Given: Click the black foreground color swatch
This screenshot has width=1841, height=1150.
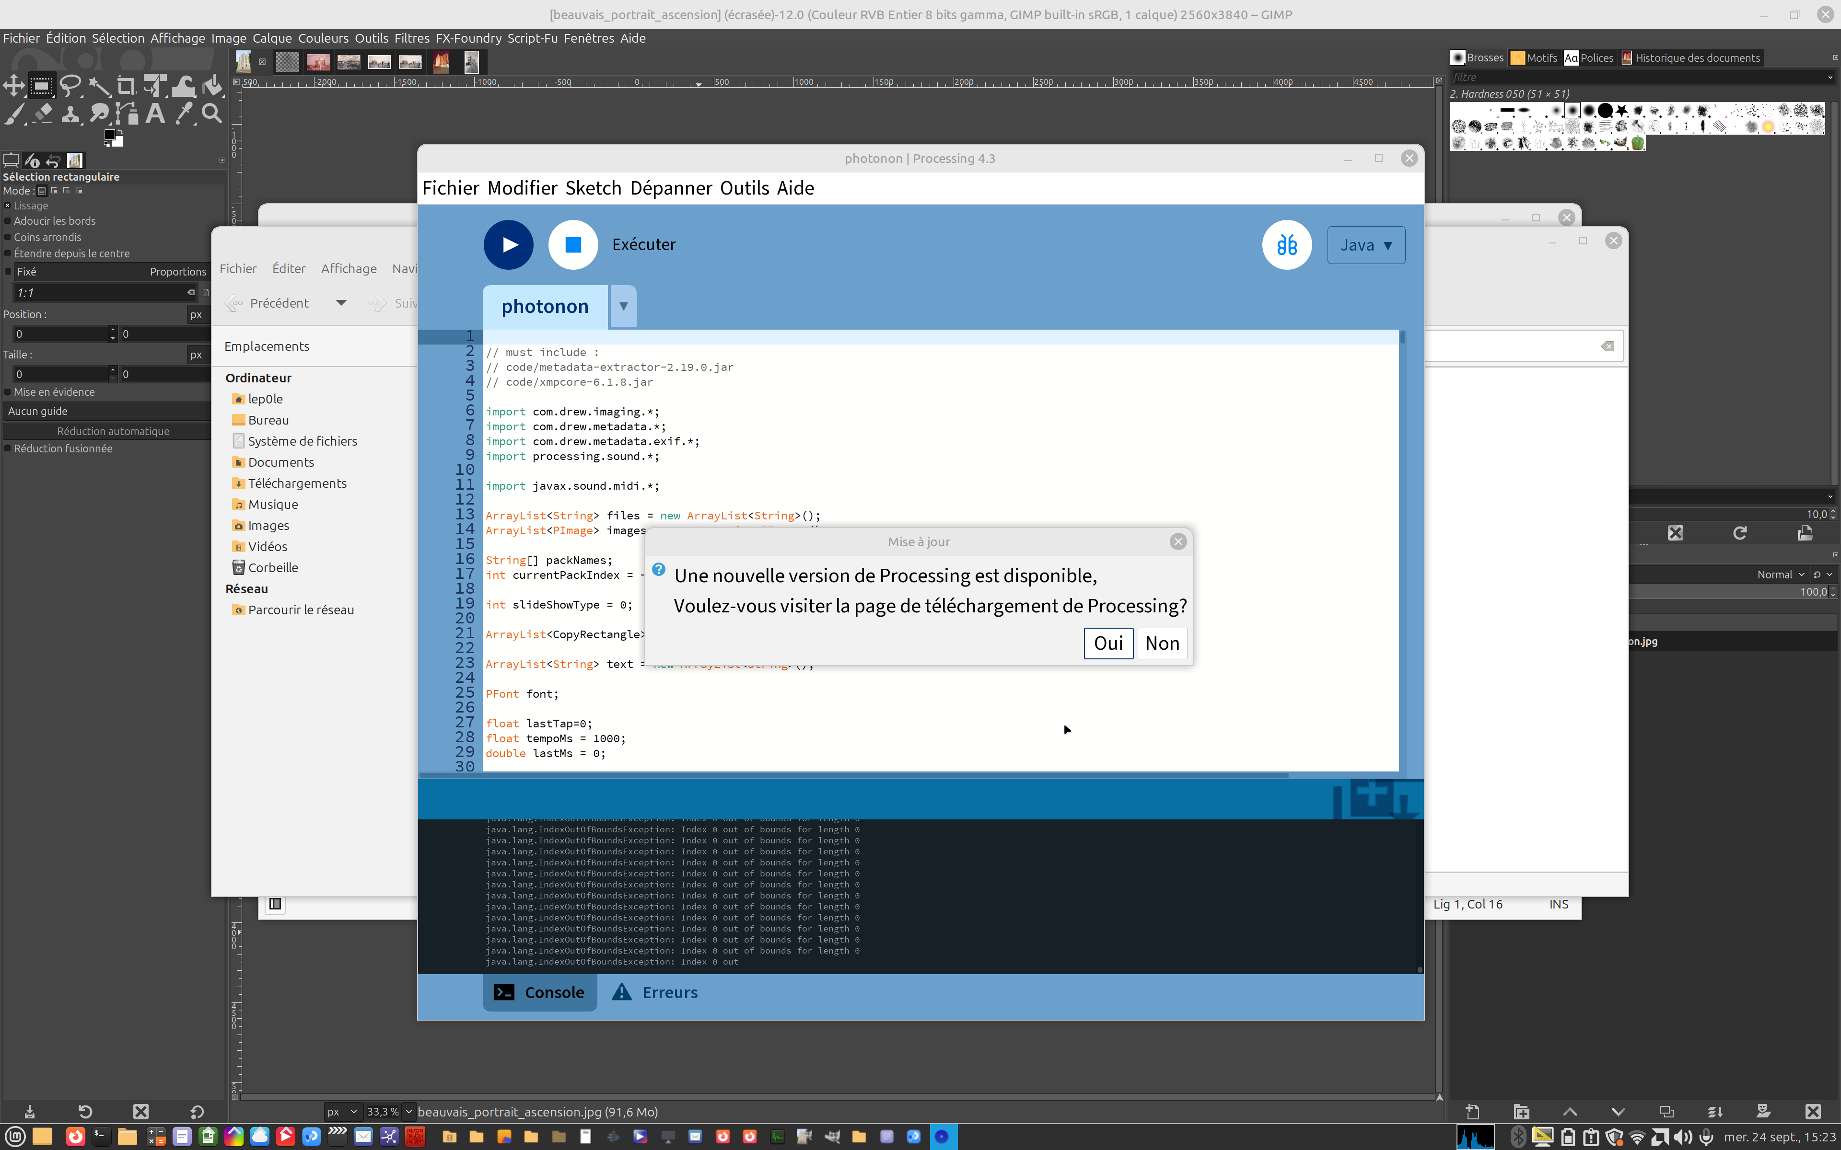Looking at the screenshot, I should [109, 135].
